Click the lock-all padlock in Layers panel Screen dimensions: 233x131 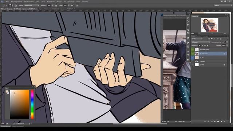[208, 45]
